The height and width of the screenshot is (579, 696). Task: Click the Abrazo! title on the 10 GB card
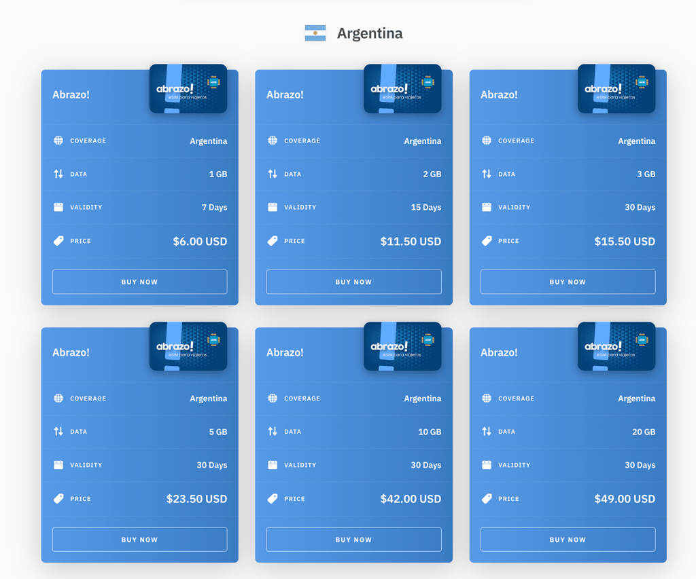pyautogui.click(x=285, y=352)
